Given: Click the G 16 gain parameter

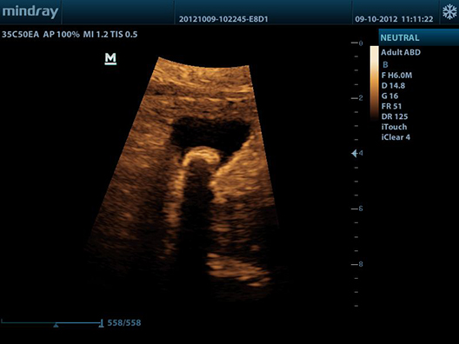Looking at the screenshot, I should 389,96.
